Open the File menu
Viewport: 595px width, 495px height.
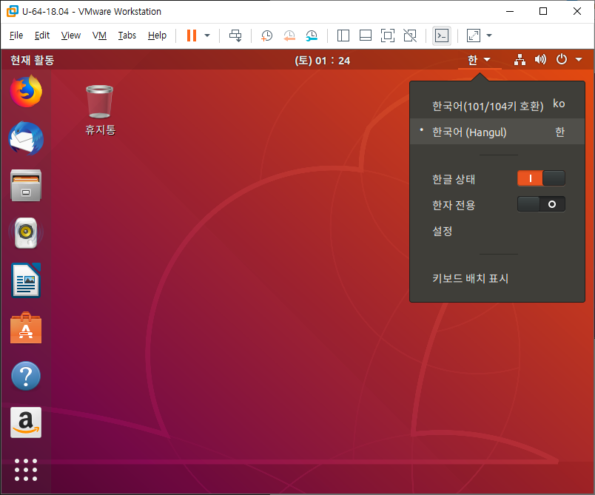click(x=16, y=36)
